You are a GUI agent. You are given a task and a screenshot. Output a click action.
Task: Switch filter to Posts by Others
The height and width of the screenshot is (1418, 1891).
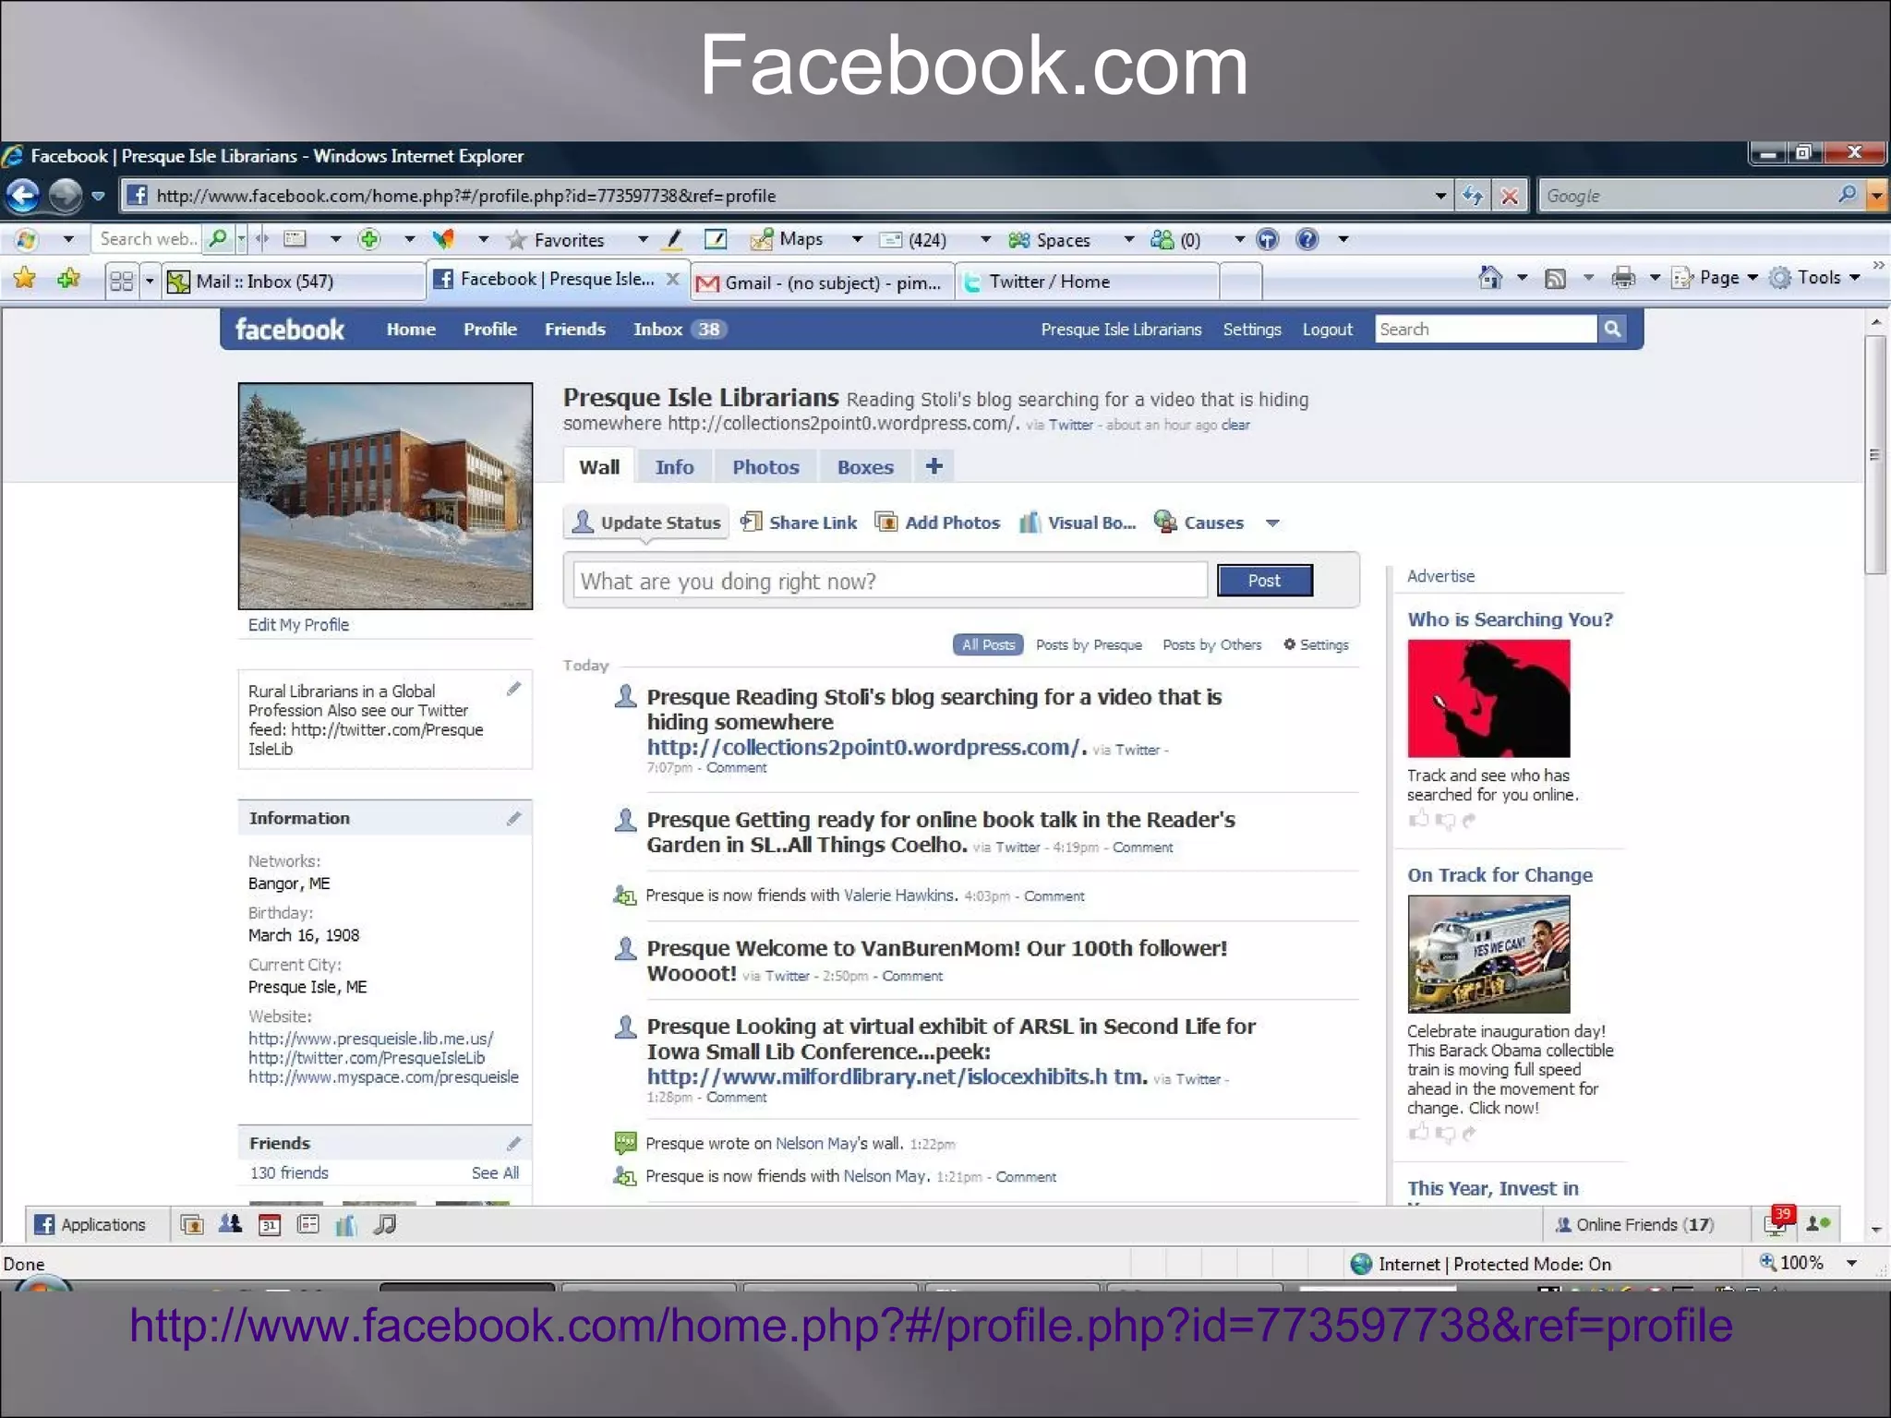(1211, 644)
